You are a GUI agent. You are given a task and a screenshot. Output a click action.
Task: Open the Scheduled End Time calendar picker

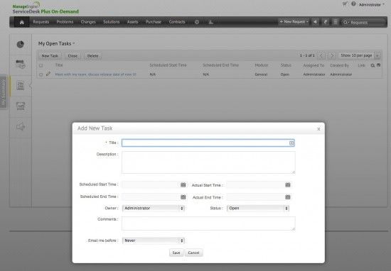(x=183, y=197)
